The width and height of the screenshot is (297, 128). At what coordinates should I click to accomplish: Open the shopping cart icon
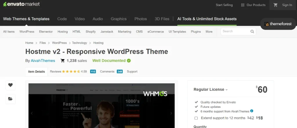(x=276, y=5)
